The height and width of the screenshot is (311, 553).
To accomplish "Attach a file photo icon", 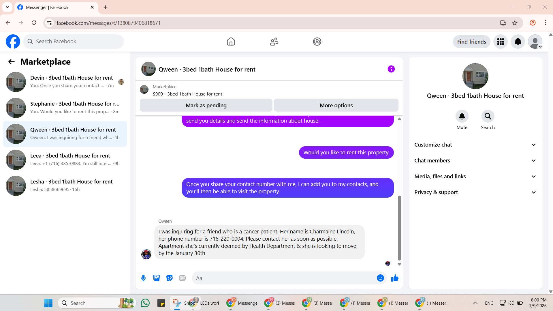I will [156, 278].
